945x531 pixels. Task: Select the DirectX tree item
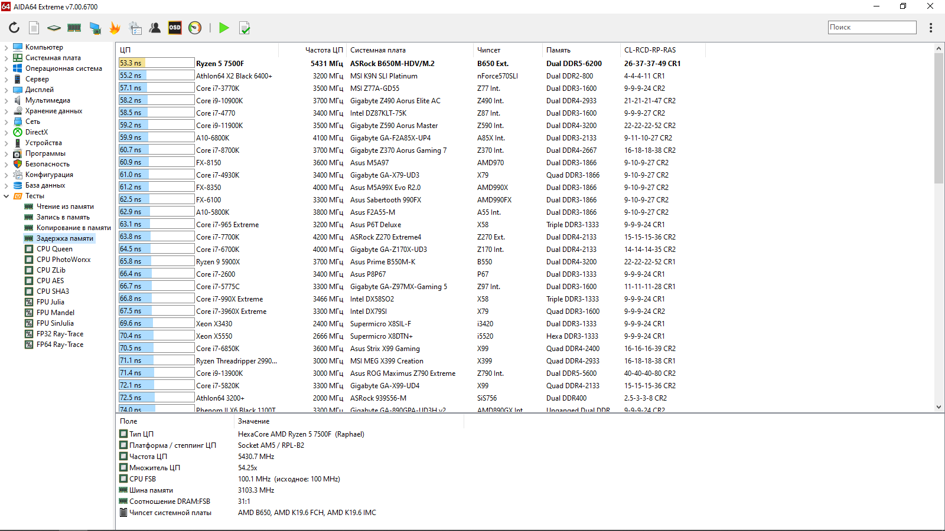pos(36,132)
